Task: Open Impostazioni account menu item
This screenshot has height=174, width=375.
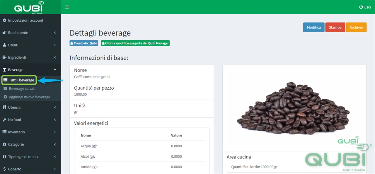Action: pyautogui.click(x=30, y=20)
